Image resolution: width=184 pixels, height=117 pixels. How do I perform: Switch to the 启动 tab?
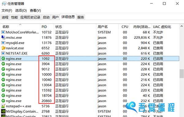tap(46, 17)
